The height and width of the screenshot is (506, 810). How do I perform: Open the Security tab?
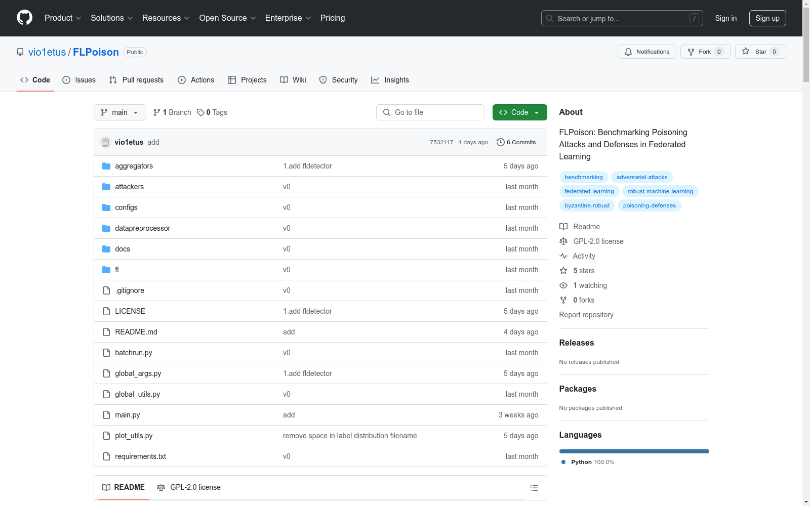tap(338, 80)
